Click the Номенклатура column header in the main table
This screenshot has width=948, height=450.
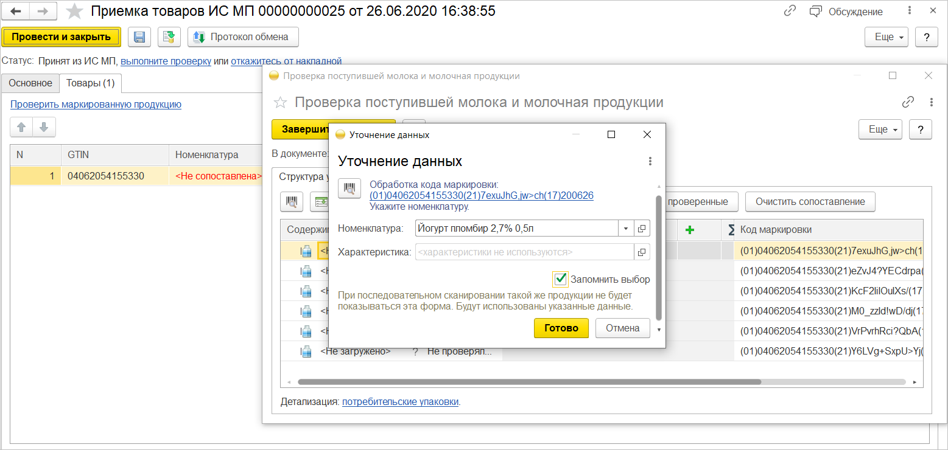216,154
